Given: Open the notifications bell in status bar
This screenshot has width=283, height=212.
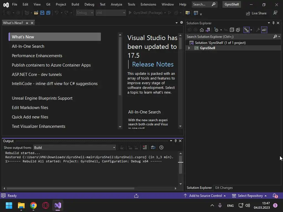Looking at the screenshot, I should click(275, 196).
